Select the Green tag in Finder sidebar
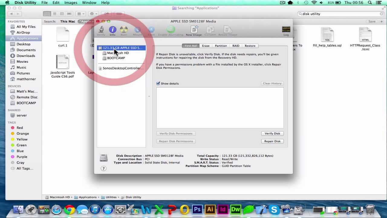This screenshot has height=218, width=387. click(21, 145)
